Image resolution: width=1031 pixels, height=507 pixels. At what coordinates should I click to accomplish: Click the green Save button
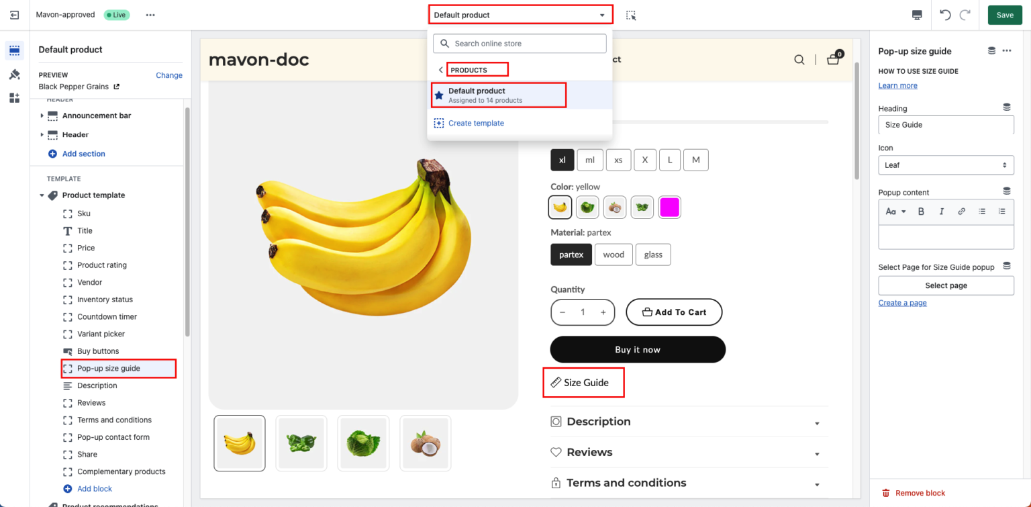1004,14
